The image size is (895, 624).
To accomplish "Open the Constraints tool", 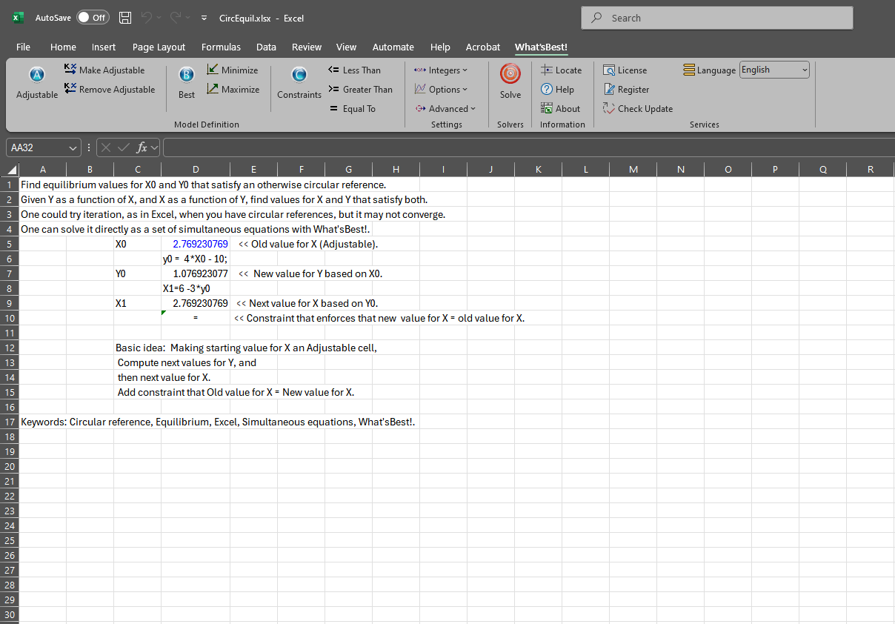I will [299, 82].
